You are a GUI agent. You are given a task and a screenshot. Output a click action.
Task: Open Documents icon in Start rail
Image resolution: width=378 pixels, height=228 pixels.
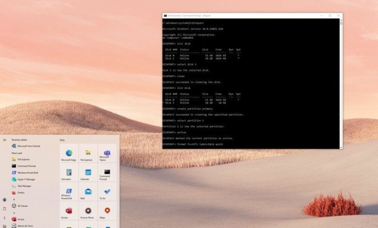point(4,209)
